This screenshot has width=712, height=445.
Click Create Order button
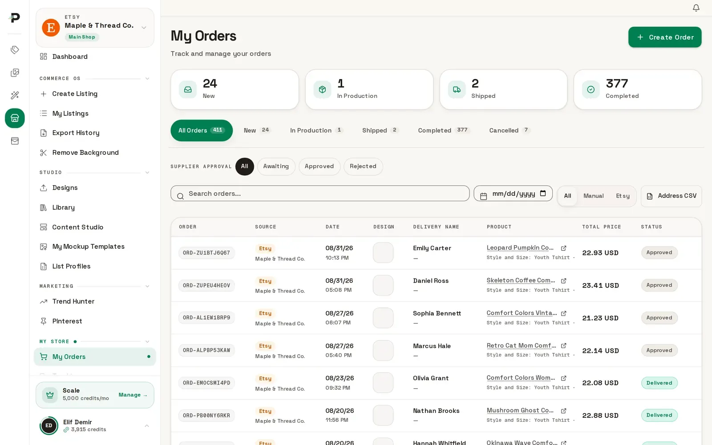pos(665,37)
